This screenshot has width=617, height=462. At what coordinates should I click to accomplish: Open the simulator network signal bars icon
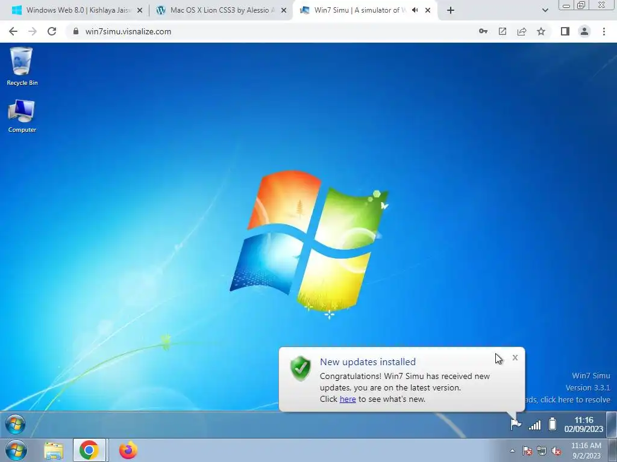534,425
